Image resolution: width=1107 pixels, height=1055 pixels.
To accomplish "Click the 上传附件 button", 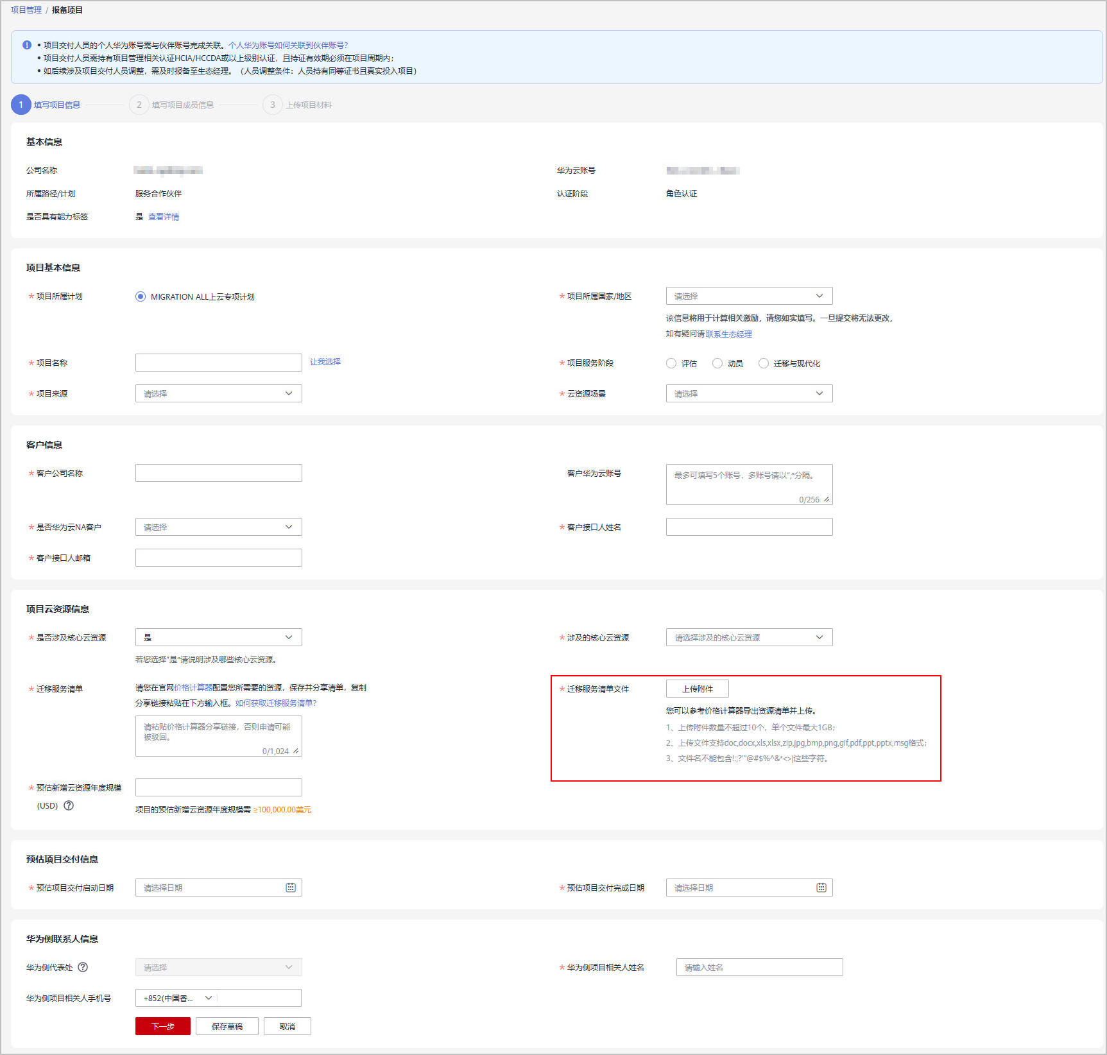I will click(697, 689).
